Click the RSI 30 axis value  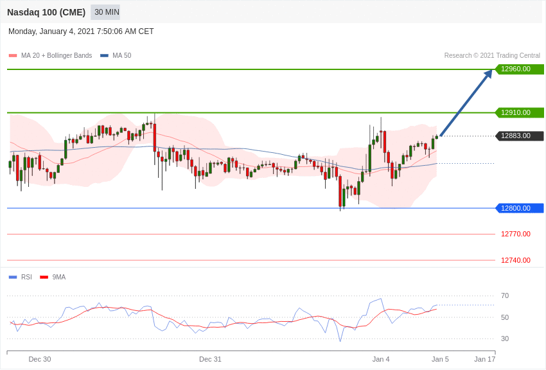coord(504,339)
